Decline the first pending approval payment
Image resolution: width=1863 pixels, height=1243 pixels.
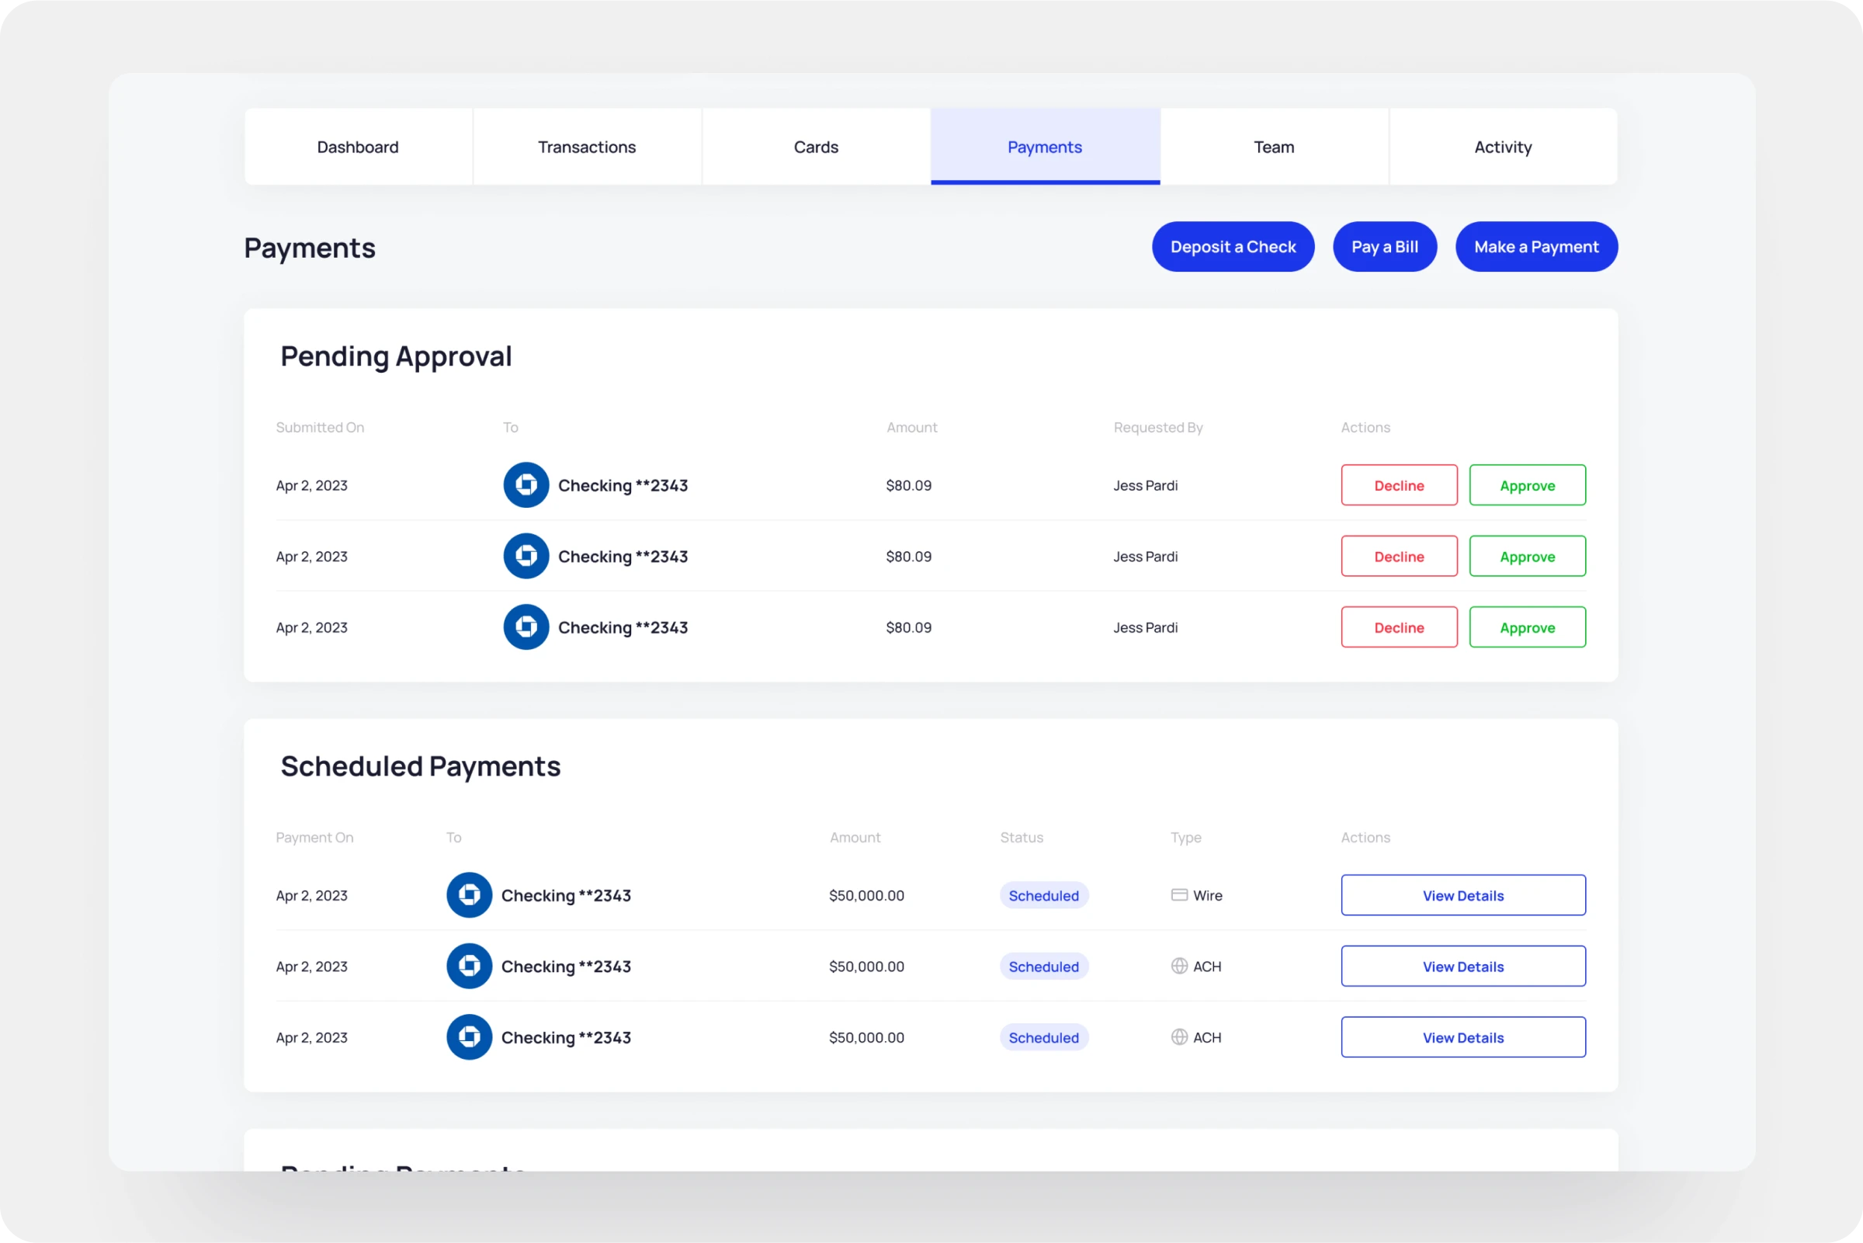pyautogui.click(x=1398, y=484)
